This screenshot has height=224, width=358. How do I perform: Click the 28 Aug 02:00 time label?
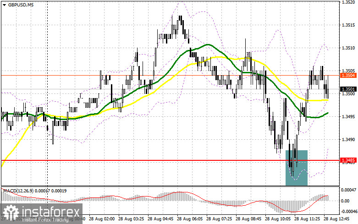point(102,219)
